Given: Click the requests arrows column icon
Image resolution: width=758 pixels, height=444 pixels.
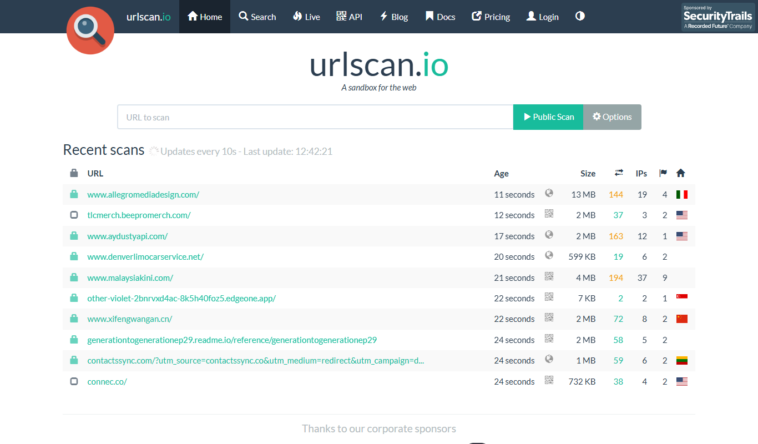Looking at the screenshot, I should pyautogui.click(x=619, y=173).
